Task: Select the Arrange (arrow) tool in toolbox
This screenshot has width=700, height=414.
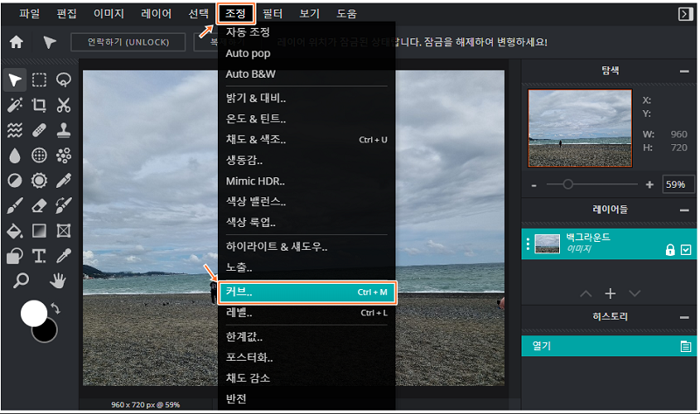Action: tap(15, 80)
